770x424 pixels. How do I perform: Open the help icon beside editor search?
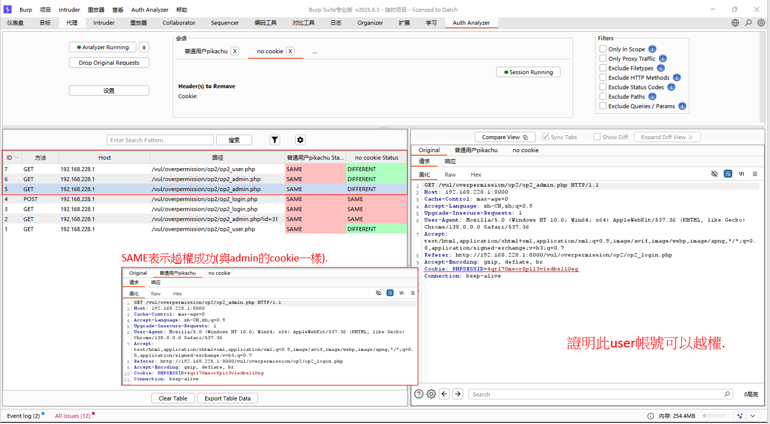418,394
